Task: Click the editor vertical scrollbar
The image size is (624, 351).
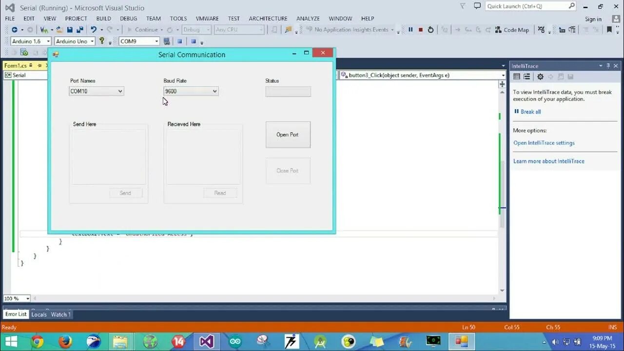Action: (x=502, y=190)
